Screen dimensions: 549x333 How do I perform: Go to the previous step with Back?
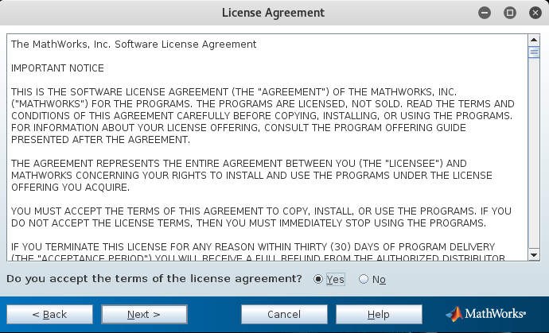[x=49, y=315]
